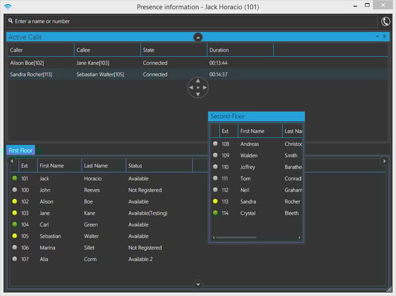Click the left scroll arrow of First Floor
This screenshot has height=296, width=396.
[x=12, y=161]
